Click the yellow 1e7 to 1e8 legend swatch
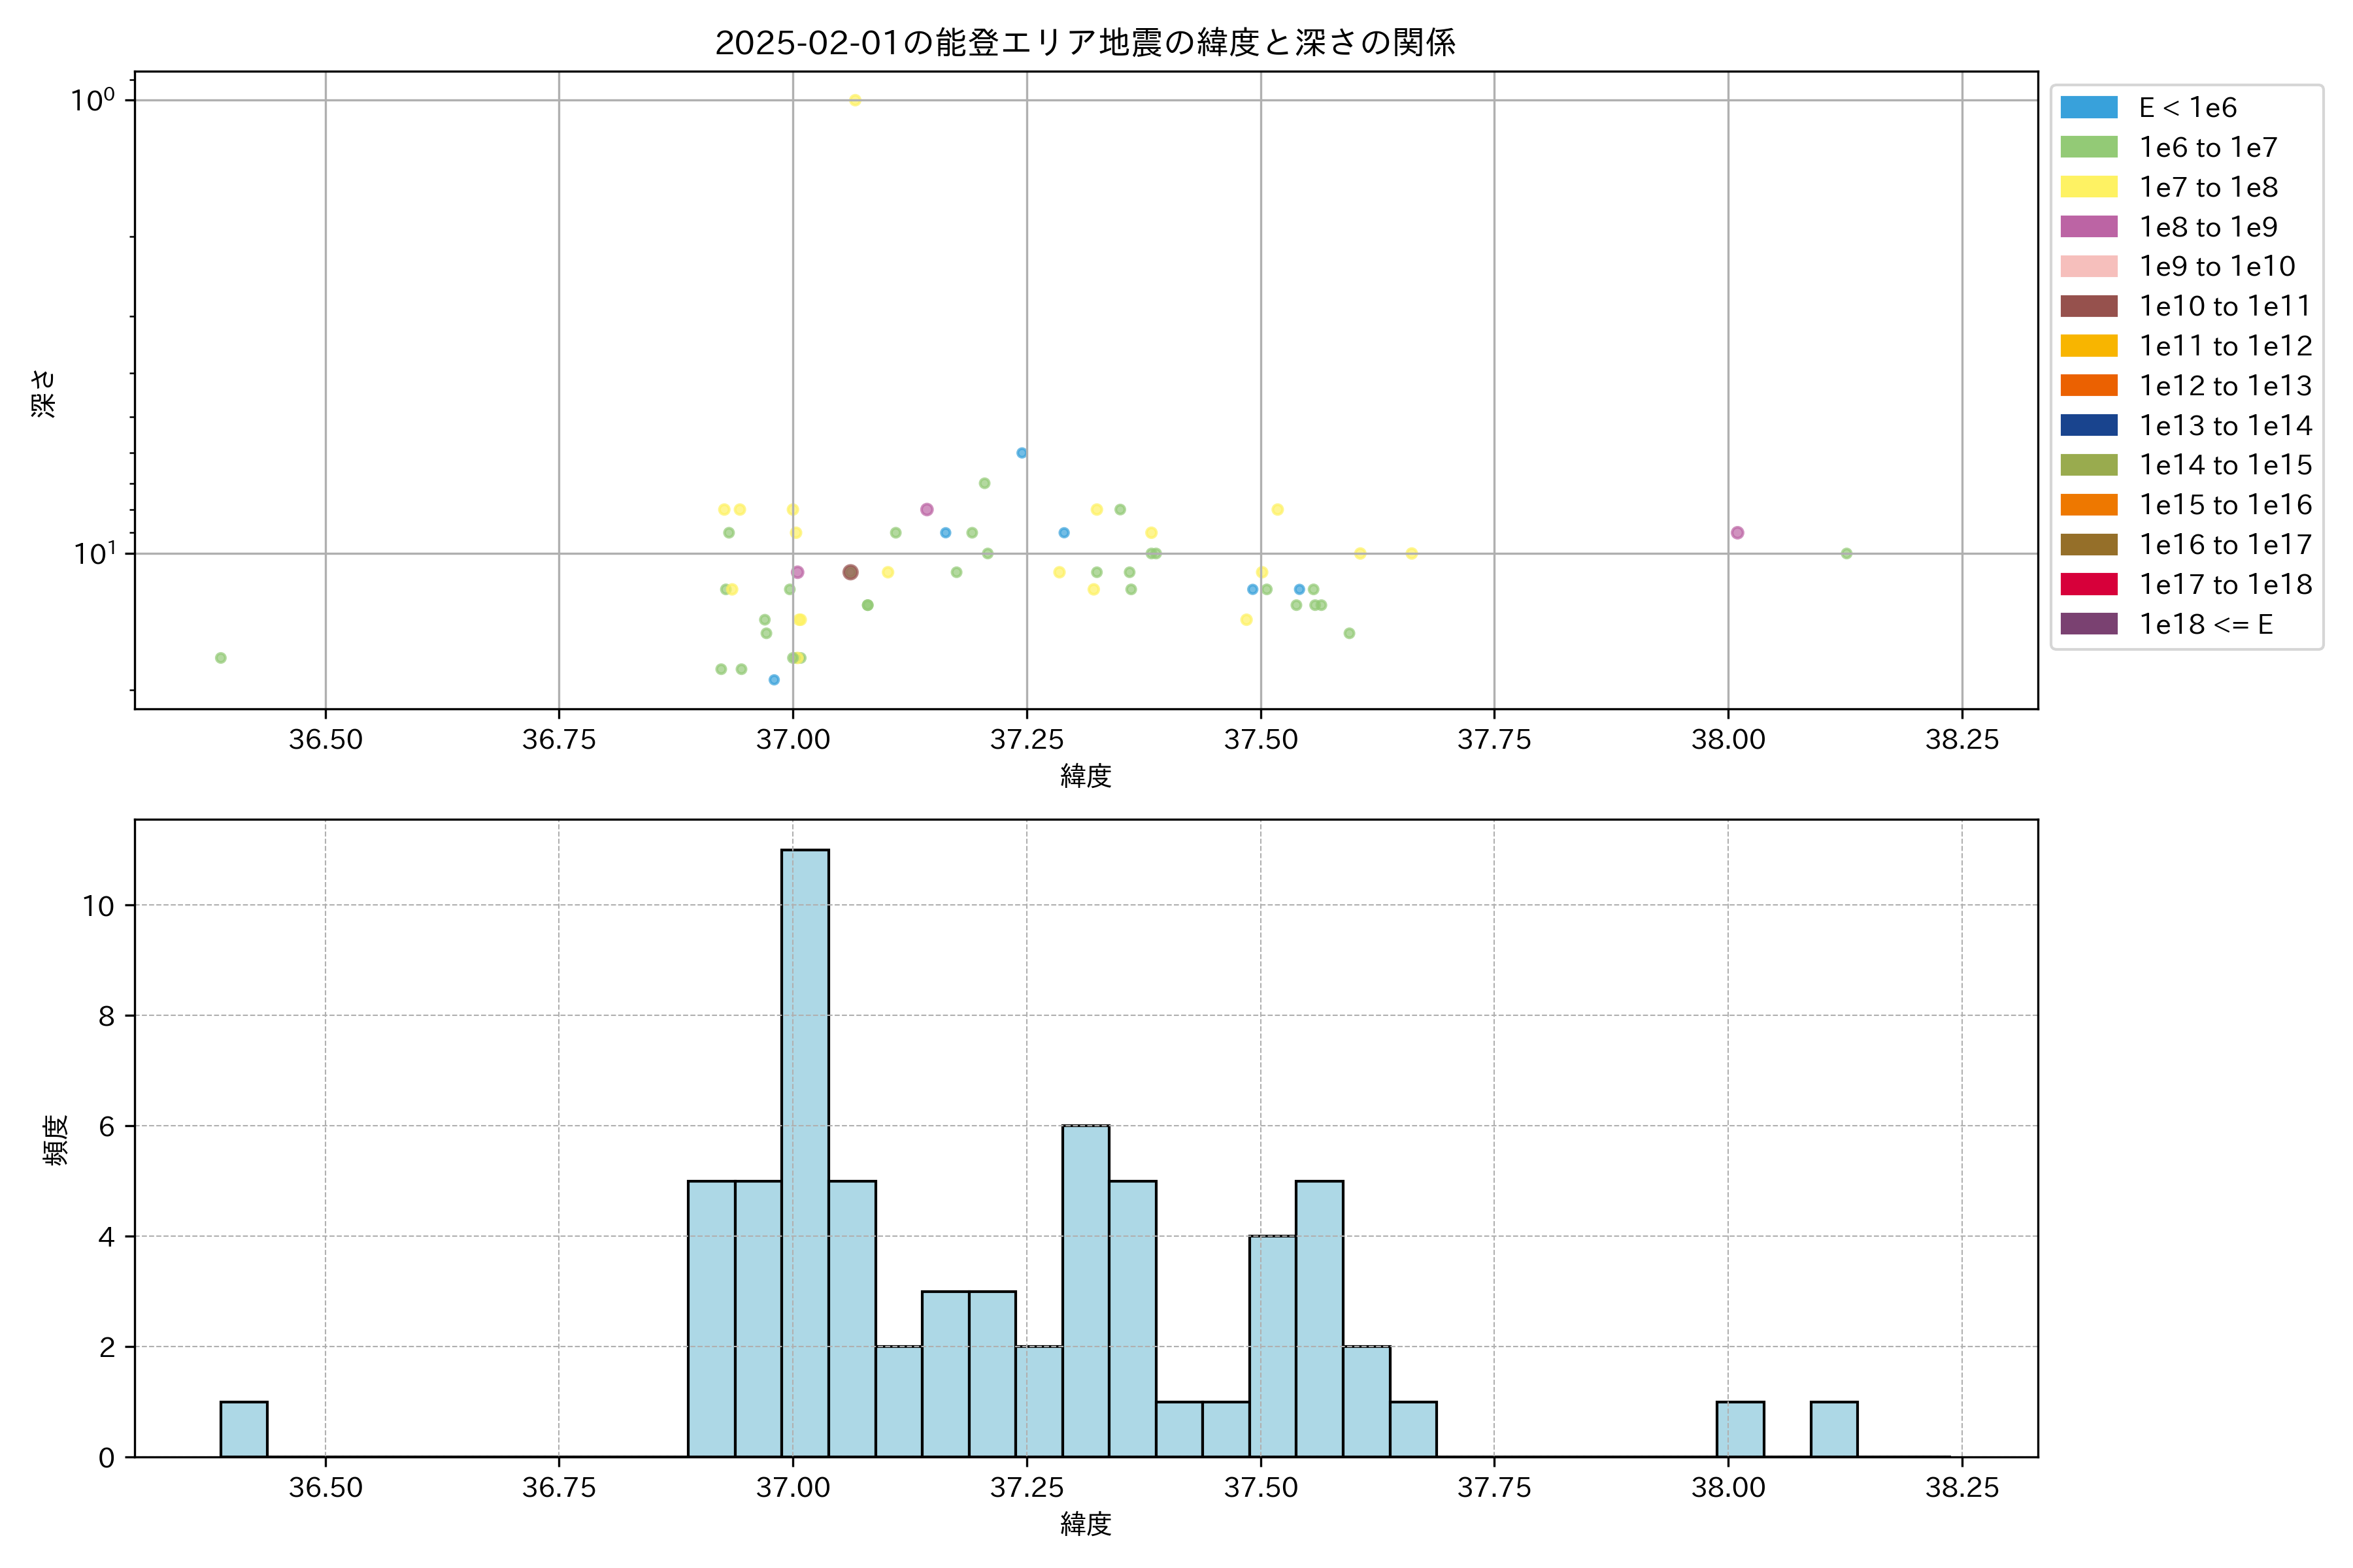The height and width of the screenshot is (1568, 2353). (2088, 187)
